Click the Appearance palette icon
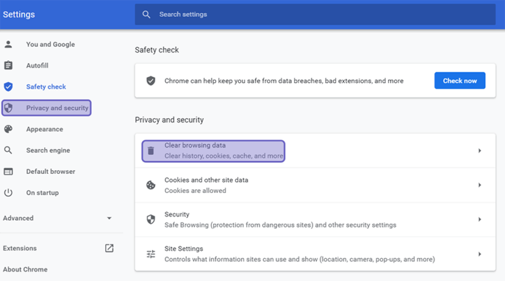The image size is (505, 281). [x=9, y=129]
